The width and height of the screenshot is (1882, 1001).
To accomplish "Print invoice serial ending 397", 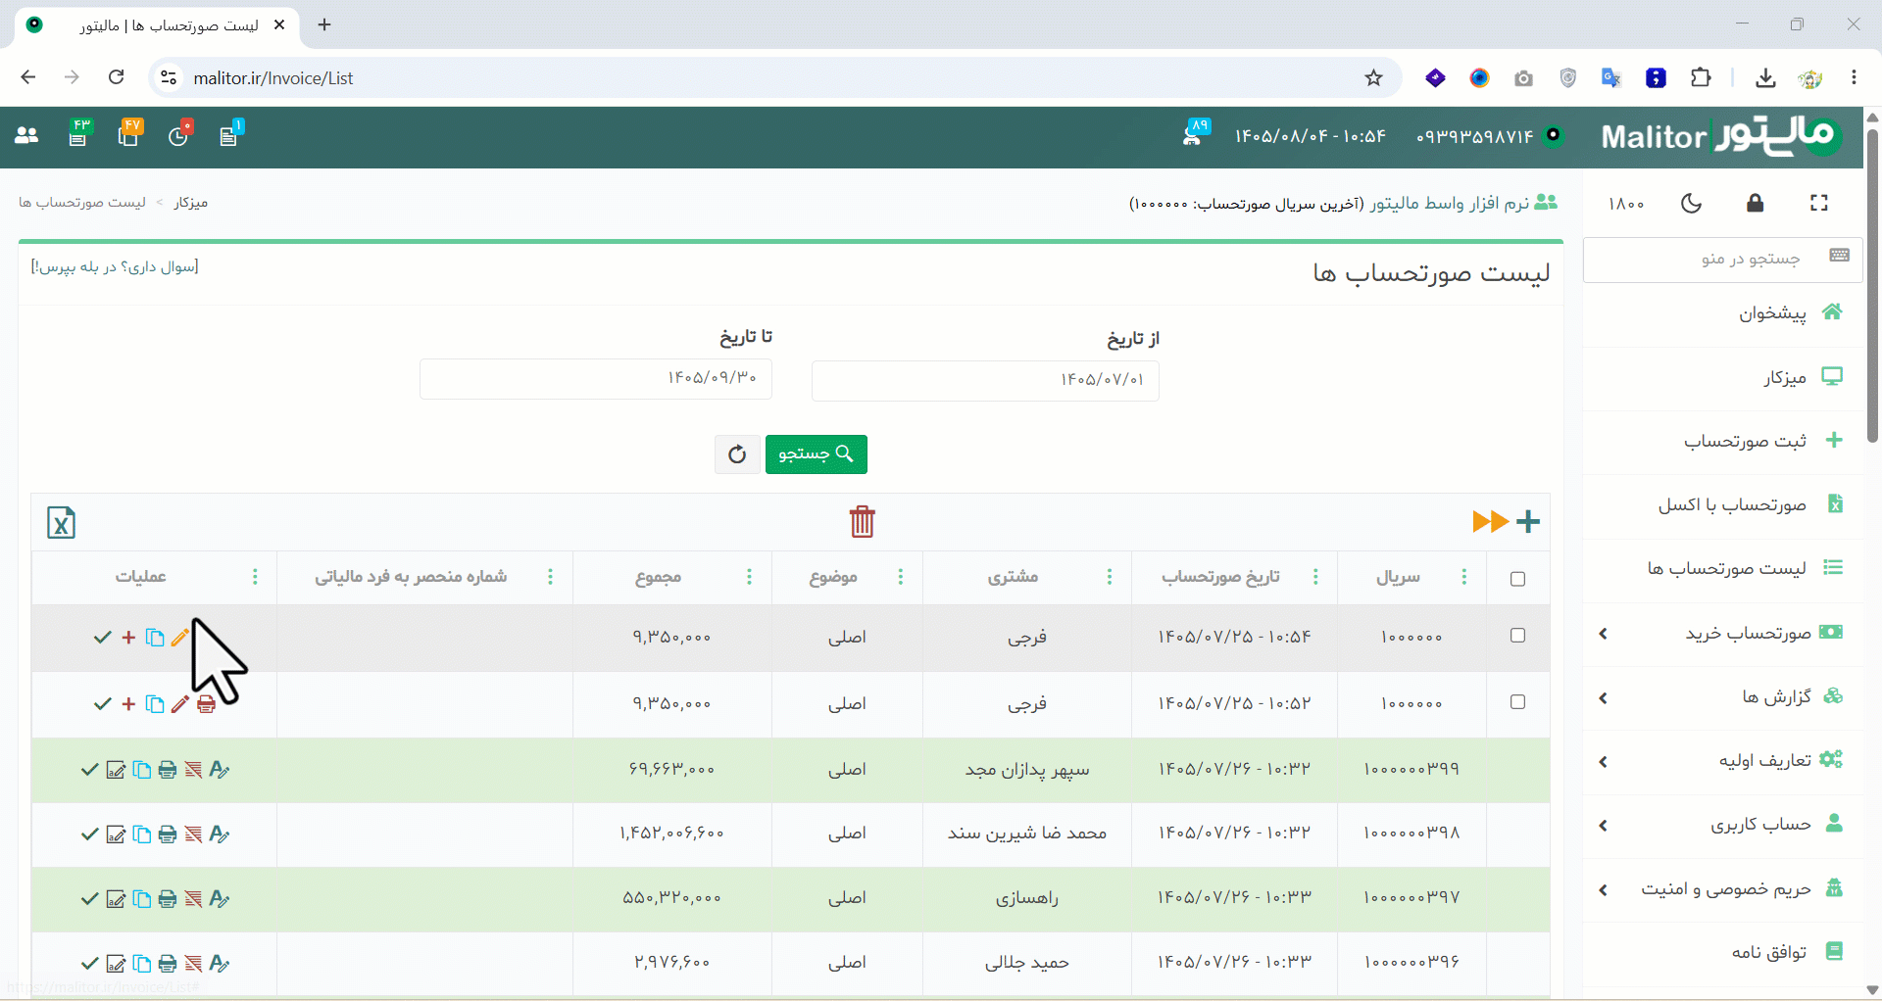I will pyautogui.click(x=168, y=899).
